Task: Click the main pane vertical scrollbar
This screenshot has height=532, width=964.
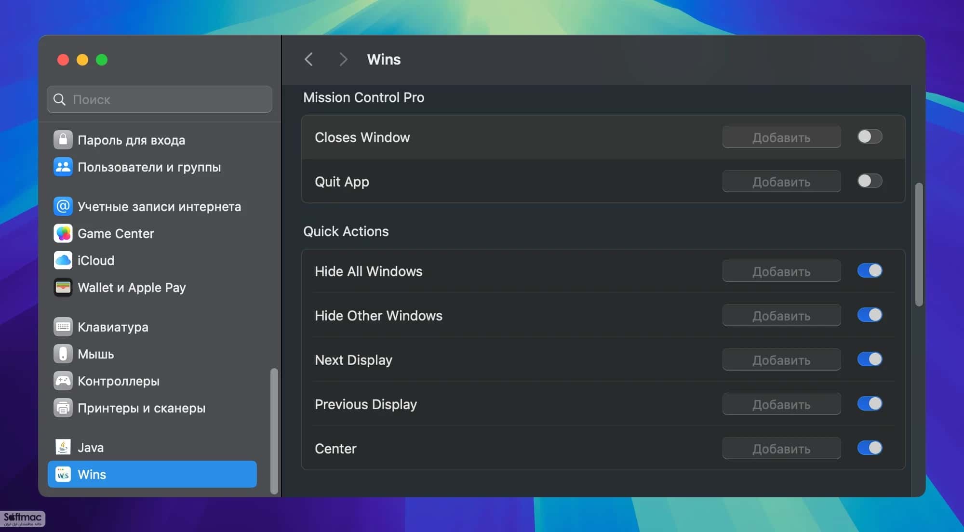Action: pos(919,244)
